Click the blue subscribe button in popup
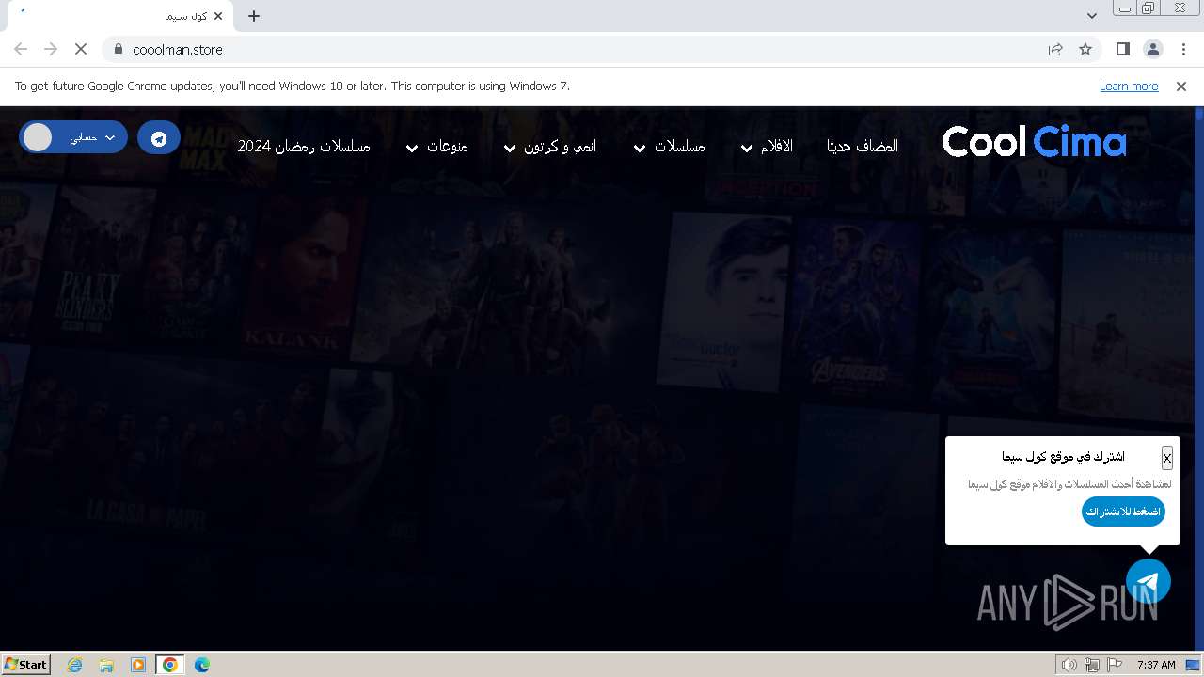This screenshot has width=1204, height=677. (x=1123, y=512)
